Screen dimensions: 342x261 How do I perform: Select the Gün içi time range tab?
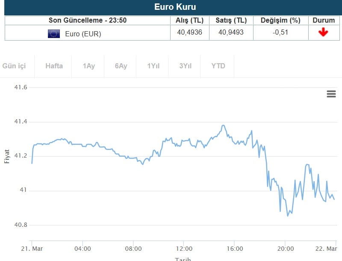[14, 66]
